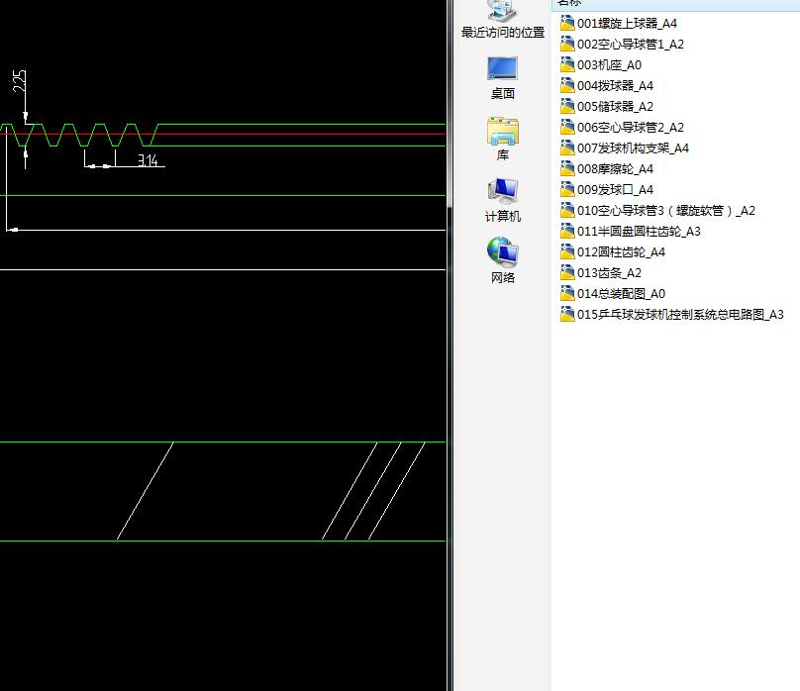
Task: Select file 011半圆盘圆柱齿轮_A3
Action: click(631, 232)
